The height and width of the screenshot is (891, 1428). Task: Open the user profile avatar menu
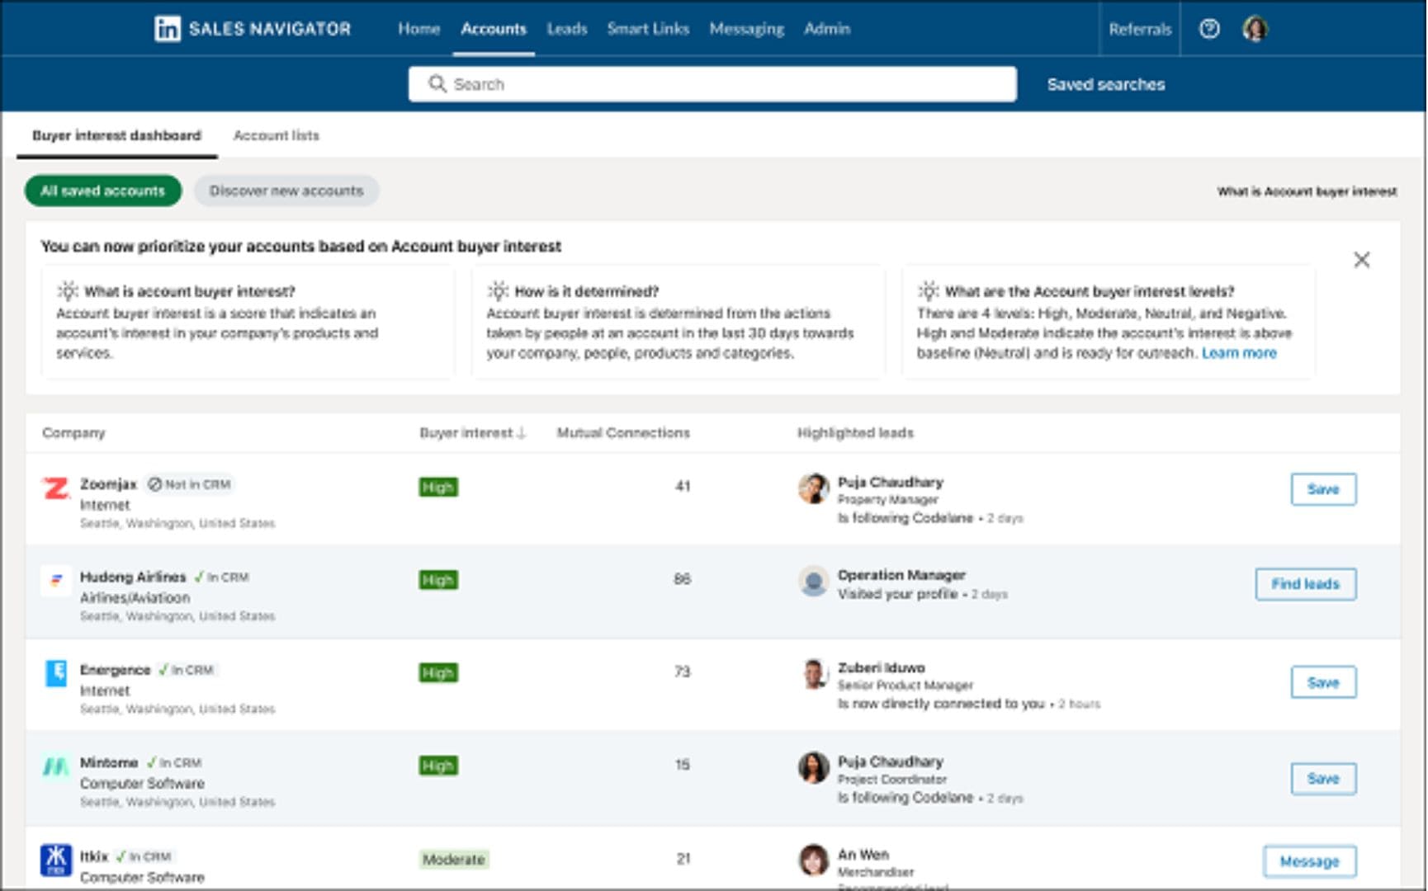click(1255, 29)
